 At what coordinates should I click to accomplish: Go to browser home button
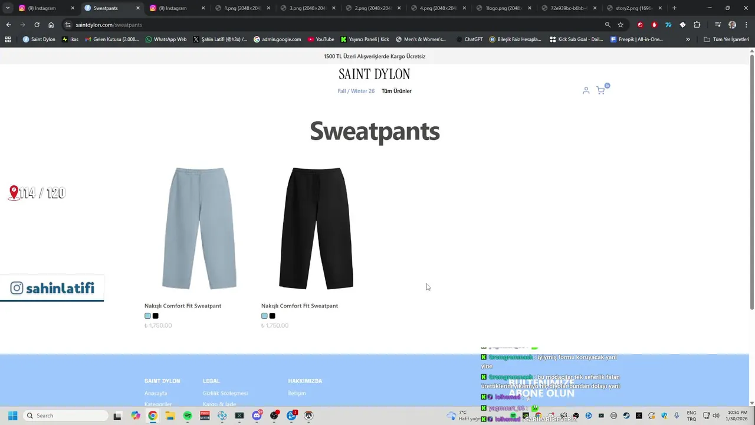click(x=51, y=25)
